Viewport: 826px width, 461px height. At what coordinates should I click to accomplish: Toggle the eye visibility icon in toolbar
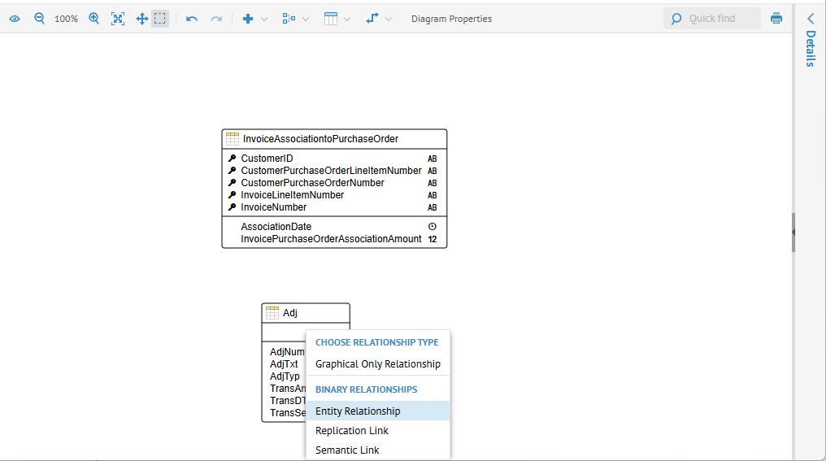15,19
